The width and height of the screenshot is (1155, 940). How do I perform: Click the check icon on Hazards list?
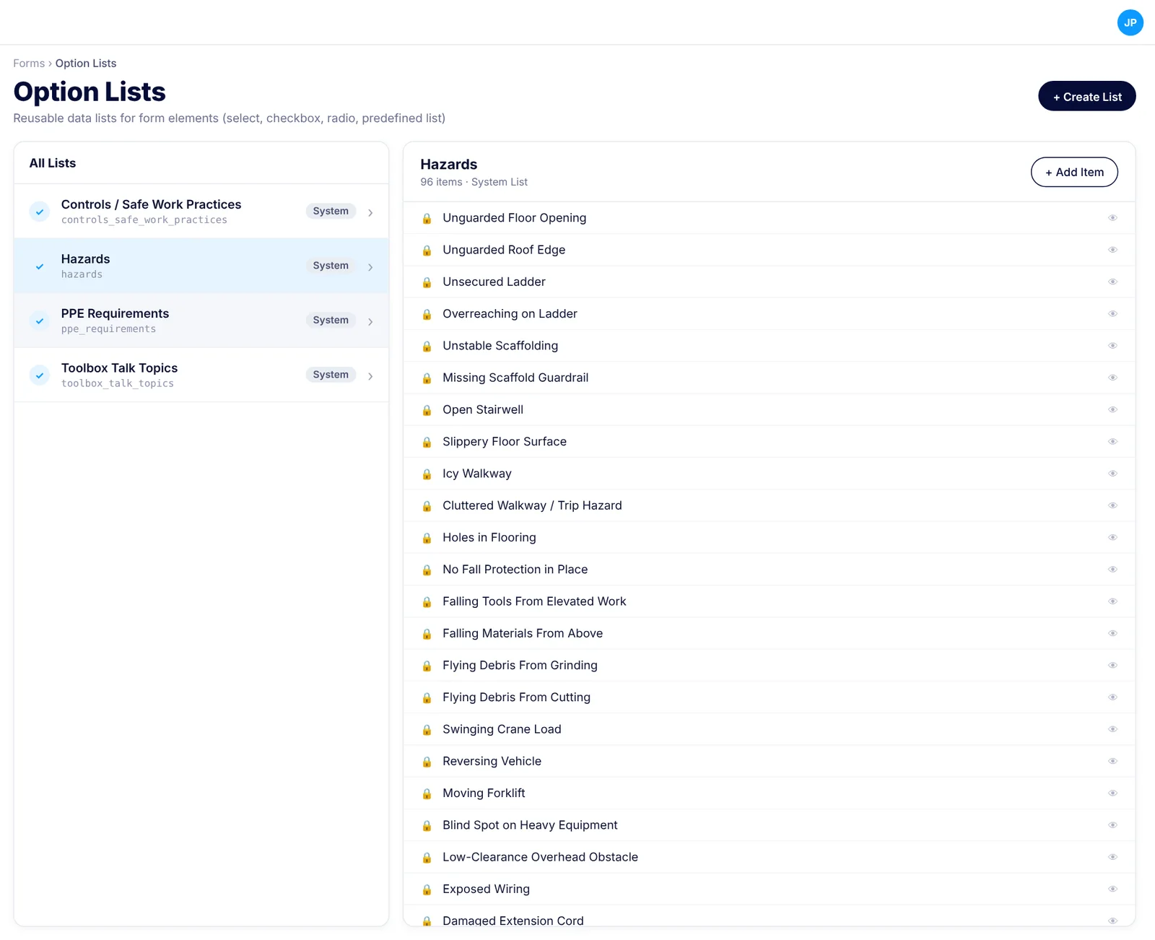[40, 266]
